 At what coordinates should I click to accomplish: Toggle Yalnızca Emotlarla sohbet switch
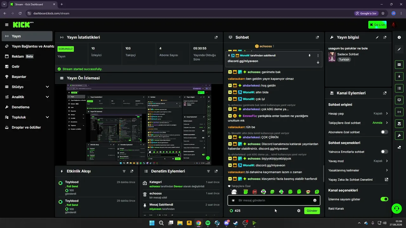point(384,152)
